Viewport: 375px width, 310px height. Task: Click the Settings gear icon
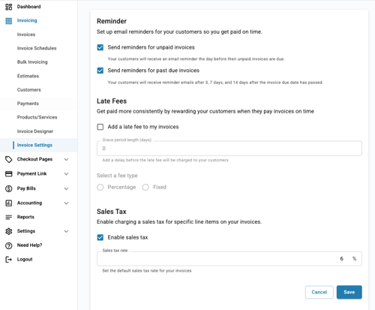tap(9, 231)
